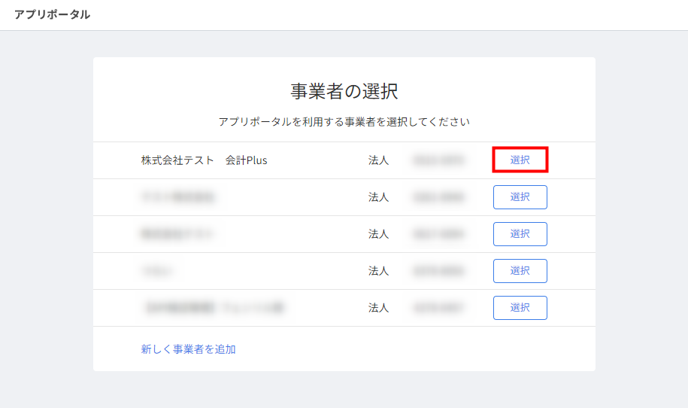Click blurred ID number in the first row
The width and height of the screenshot is (688, 408).
pyautogui.click(x=438, y=160)
